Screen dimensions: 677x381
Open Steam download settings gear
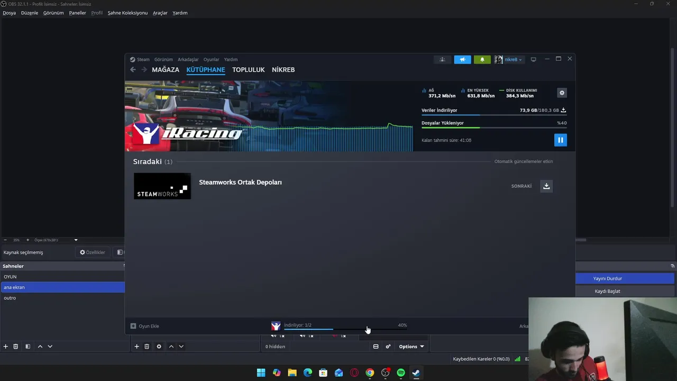click(x=562, y=93)
